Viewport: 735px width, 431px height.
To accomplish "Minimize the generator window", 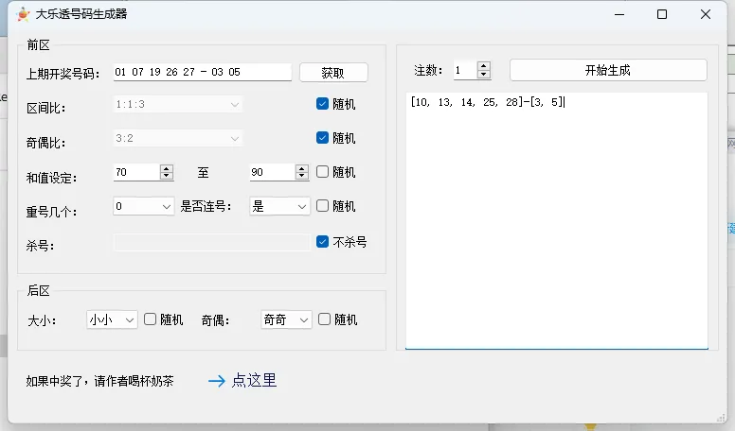I will click(619, 14).
